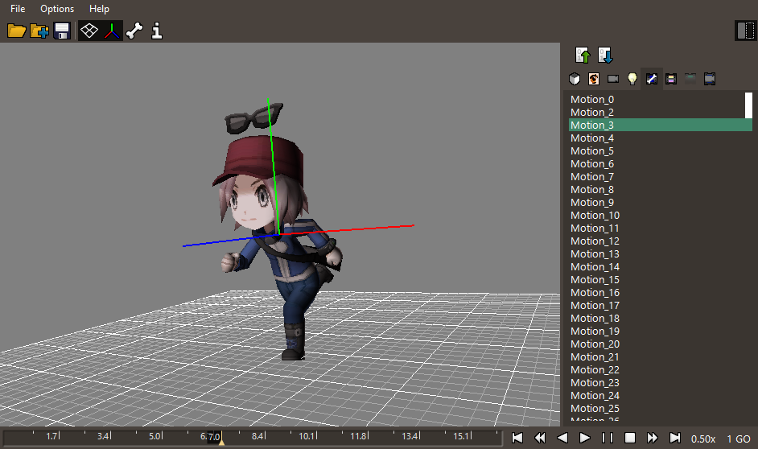Select Motion_6 in the list

tap(661, 164)
